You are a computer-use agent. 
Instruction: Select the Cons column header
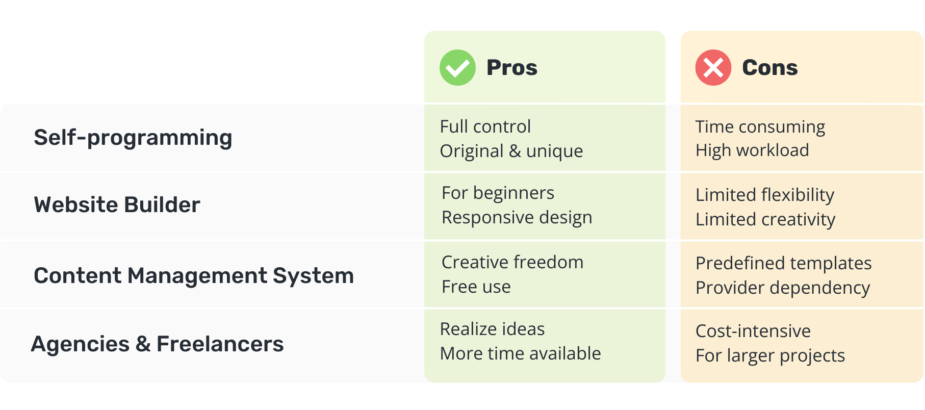click(x=769, y=67)
